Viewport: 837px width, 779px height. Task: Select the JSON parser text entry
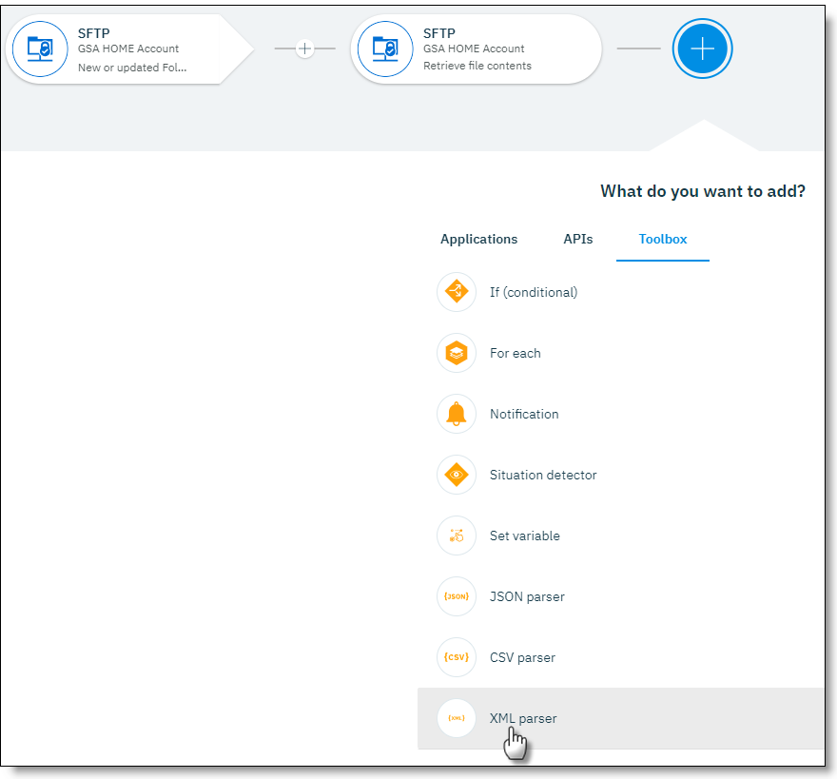pos(527,596)
